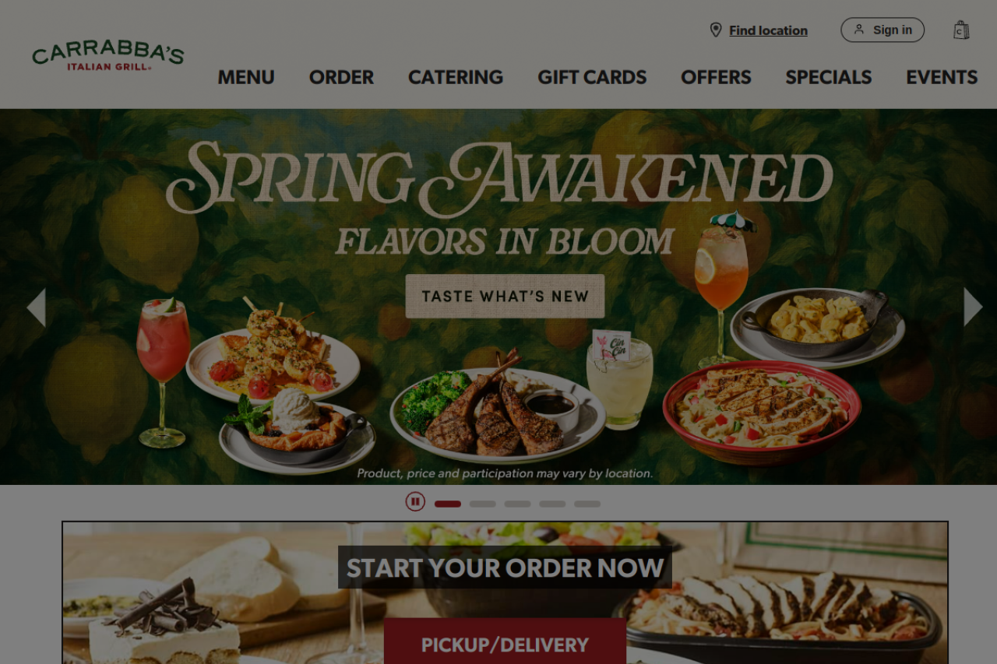Advance to next carousel slide arrow

(x=973, y=307)
